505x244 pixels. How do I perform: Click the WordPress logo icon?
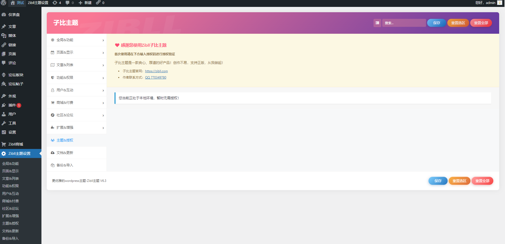[x=3, y=3]
